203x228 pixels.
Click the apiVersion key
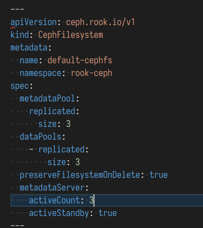(x=34, y=22)
